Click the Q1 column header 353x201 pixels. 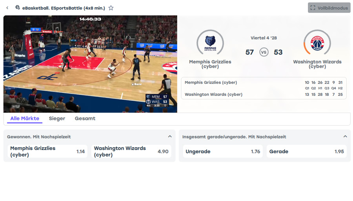(x=307, y=88)
